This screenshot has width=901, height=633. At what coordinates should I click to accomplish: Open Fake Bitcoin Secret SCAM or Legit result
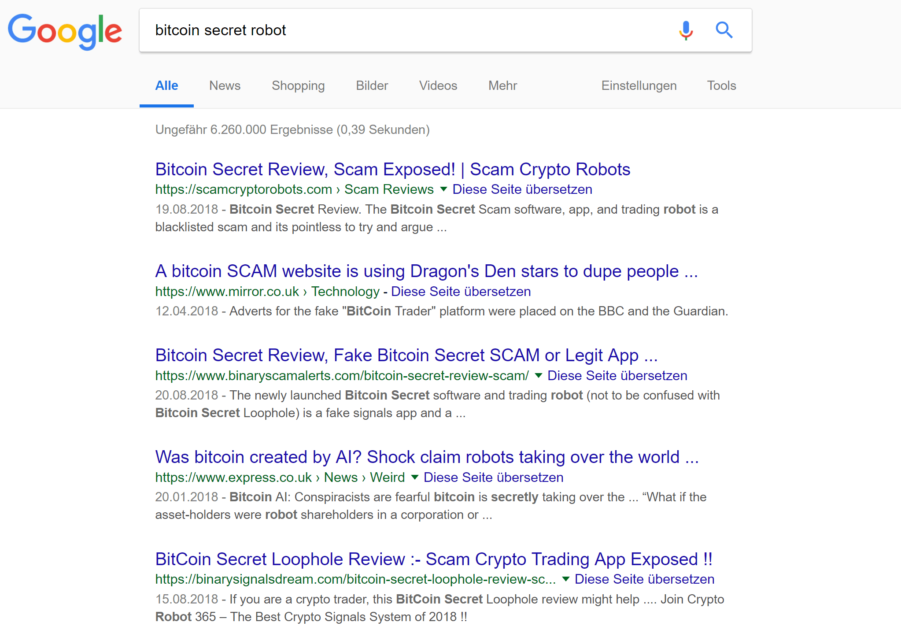pos(406,355)
